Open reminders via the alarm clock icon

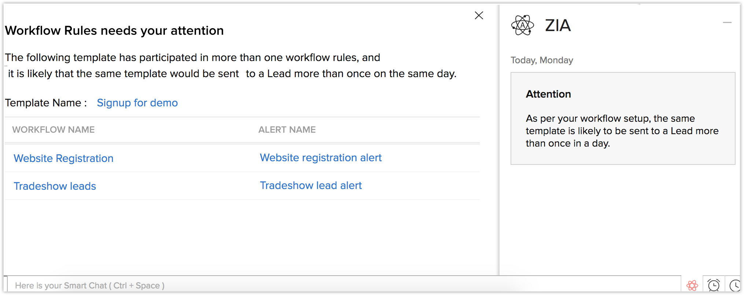pos(714,285)
